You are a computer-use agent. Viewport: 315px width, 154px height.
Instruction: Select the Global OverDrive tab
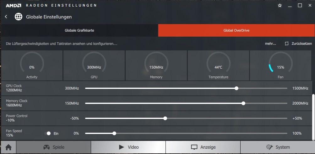pyautogui.click(x=236, y=30)
